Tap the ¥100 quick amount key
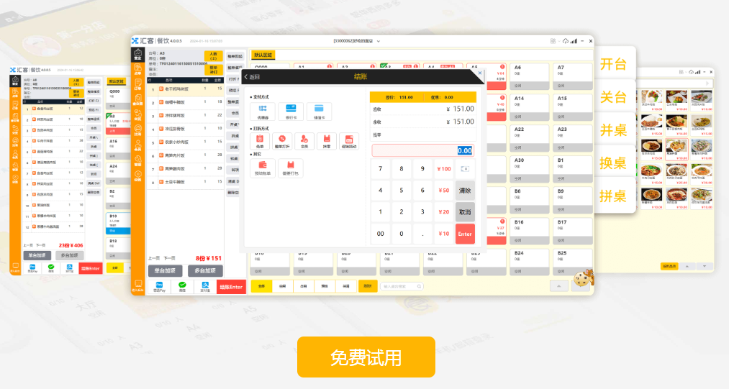The width and height of the screenshot is (729, 389). pyautogui.click(x=444, y=169)
